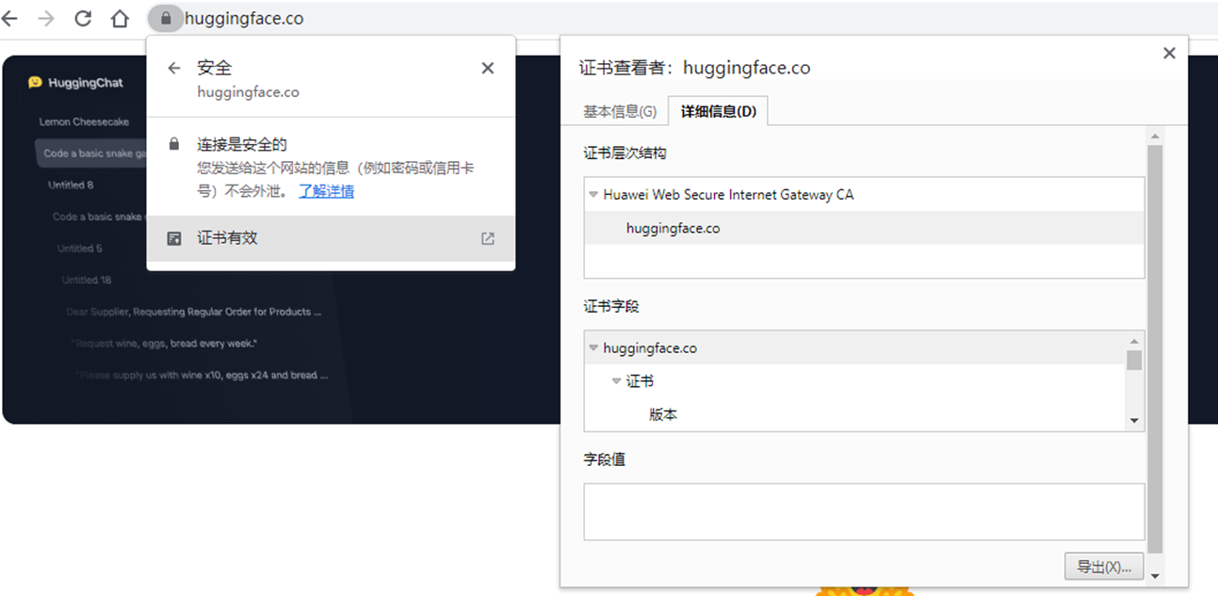
Task: Select the 证书 field row
Action: click(640, 381)
